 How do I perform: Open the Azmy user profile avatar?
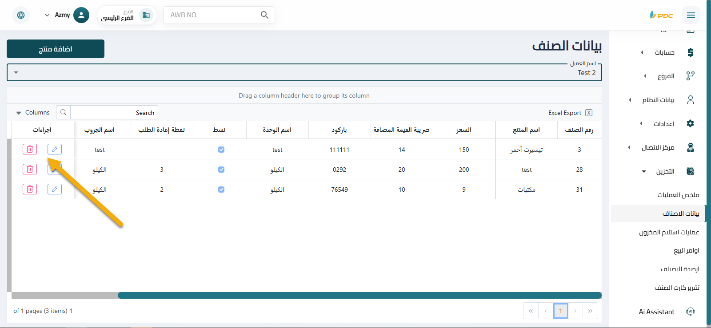pos(81,15)
